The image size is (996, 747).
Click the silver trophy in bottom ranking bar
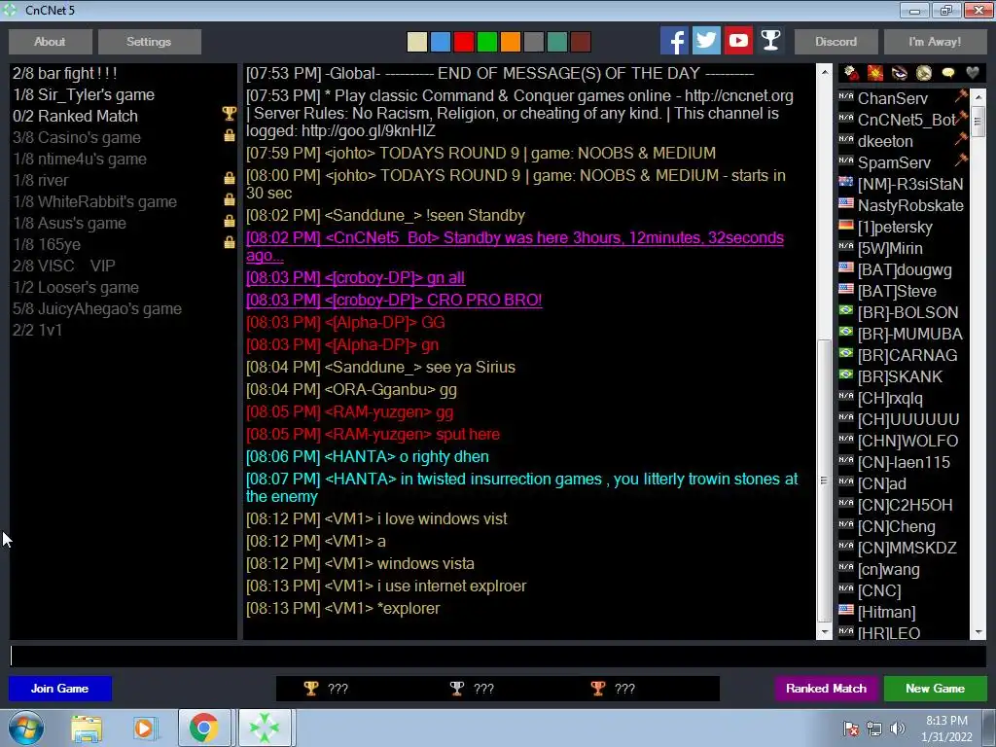(457, 688)
